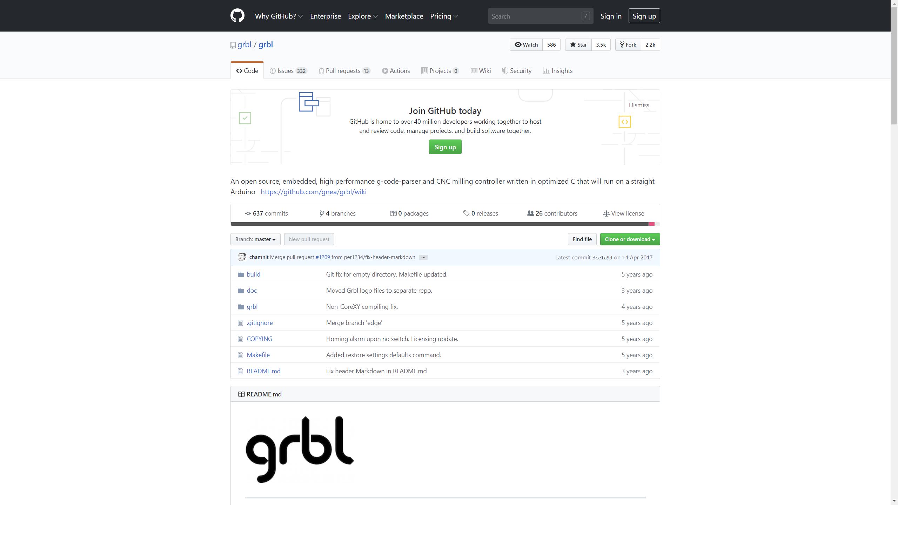Open the Clone or download dropdown
898x544 pixels.
[x=629, y=239]
